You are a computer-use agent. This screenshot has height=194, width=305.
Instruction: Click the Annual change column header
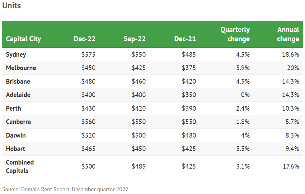(288, 34)
